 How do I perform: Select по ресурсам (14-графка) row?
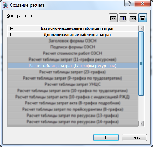(x=73, y=122)
